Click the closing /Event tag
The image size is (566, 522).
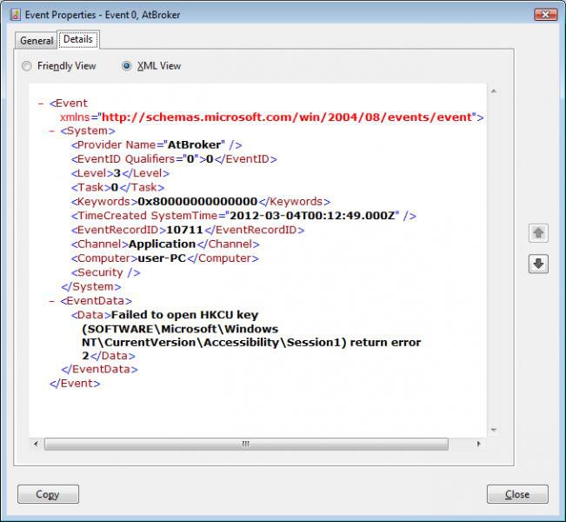pyautogui.click(x=75, y=384)
